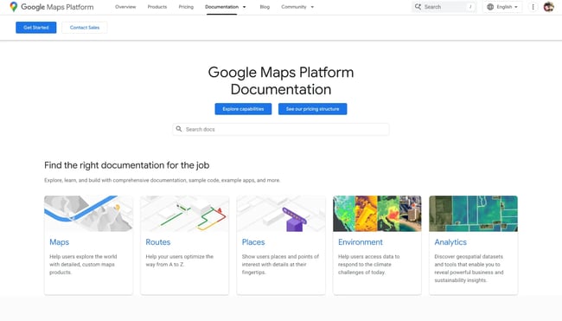Click the Analytics card thumbnail image
The width and height of the screenshot is (562, 321).
pos(473,214)
